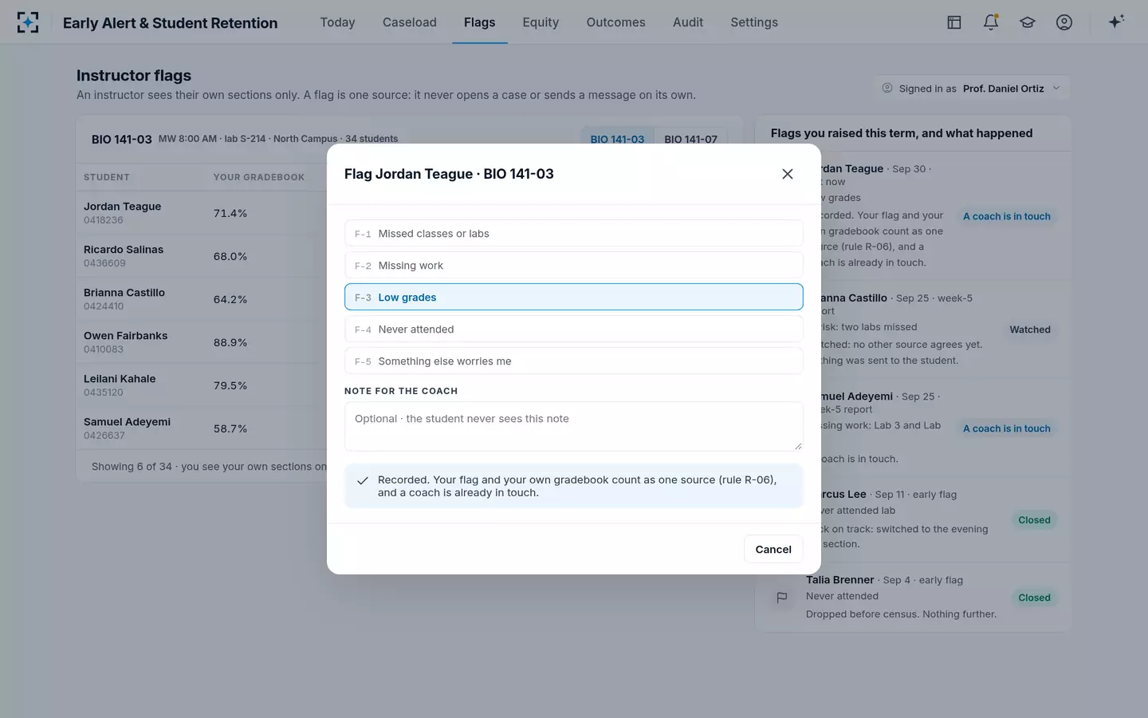This screenshot has width=1148, height=718.
Task: Open the user account profile icon
Action: coord(1064,22)
